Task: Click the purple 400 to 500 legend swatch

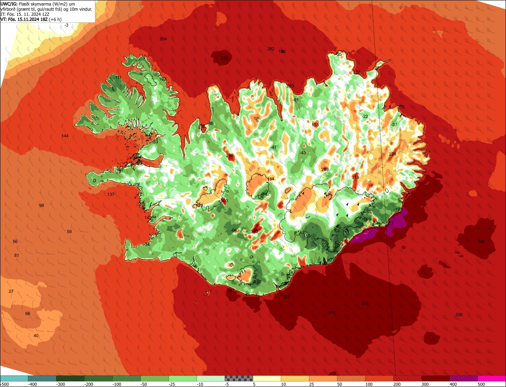Action: point(464,378)
